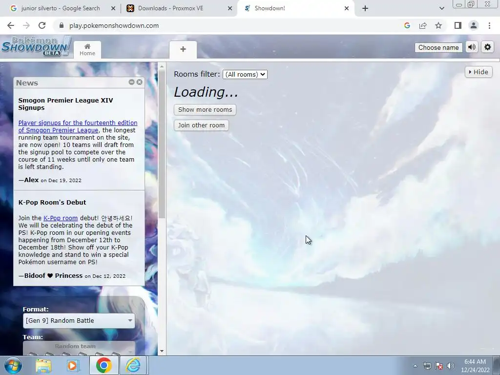
Task: Click Choose name button
Action: [x=438, y=47]
